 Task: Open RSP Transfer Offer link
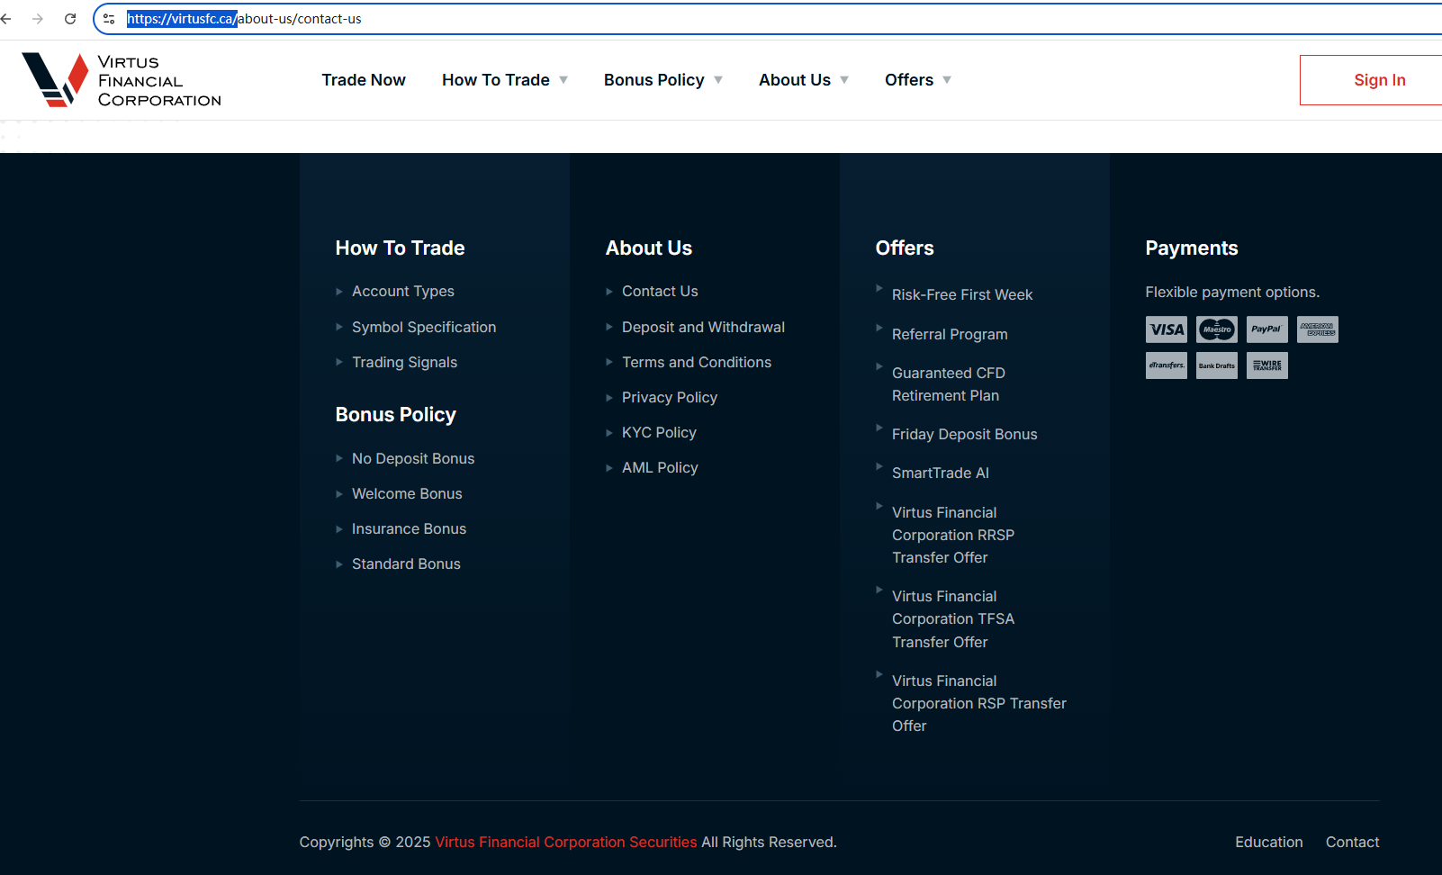[979, 704]
